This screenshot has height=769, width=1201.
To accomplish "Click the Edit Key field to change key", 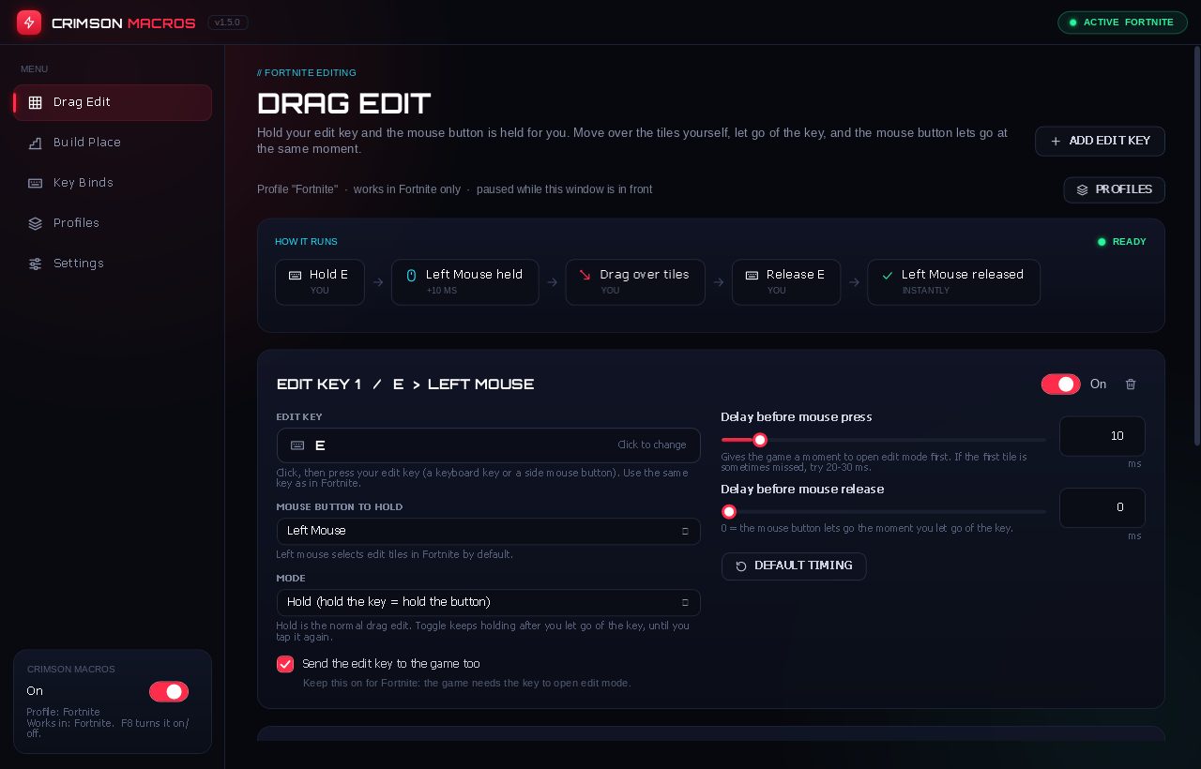I will tap(488, 445).
